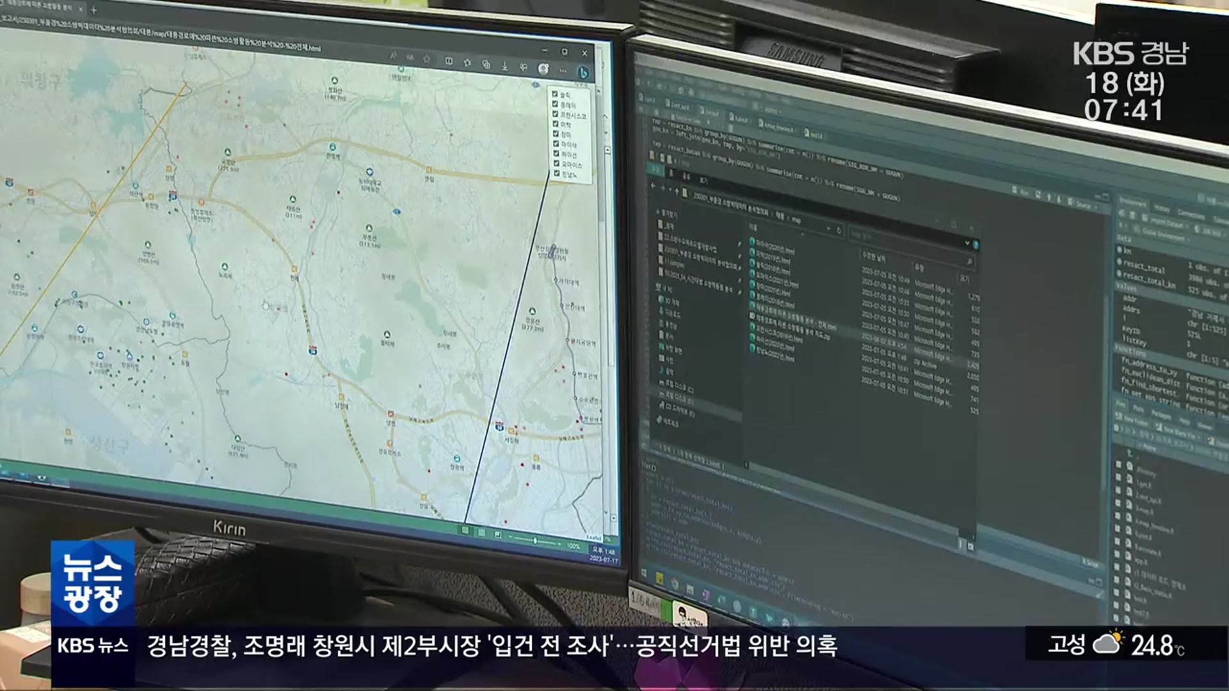Viewport: 1229px width, 691px height.
Task: Toggle the first layer checkbox in map legend
Action: pos(555,94)
